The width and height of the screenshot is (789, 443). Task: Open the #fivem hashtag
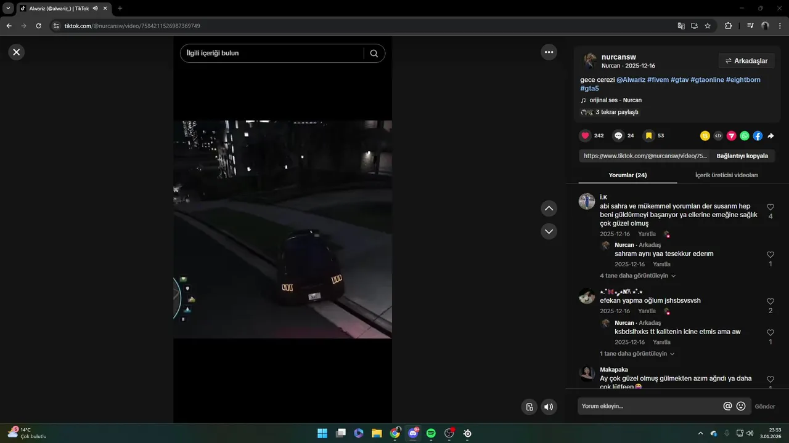658,80
